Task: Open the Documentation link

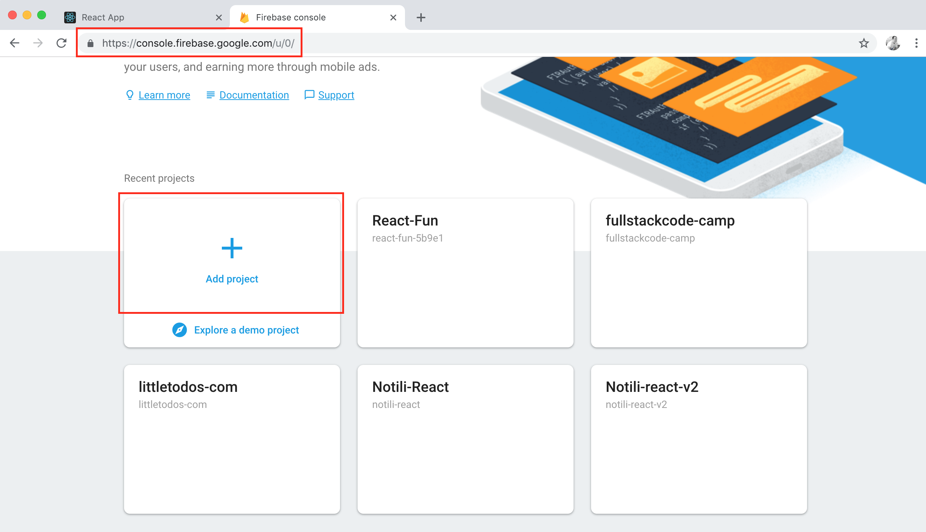Action: pyautogui.click(x=254, y=95)
